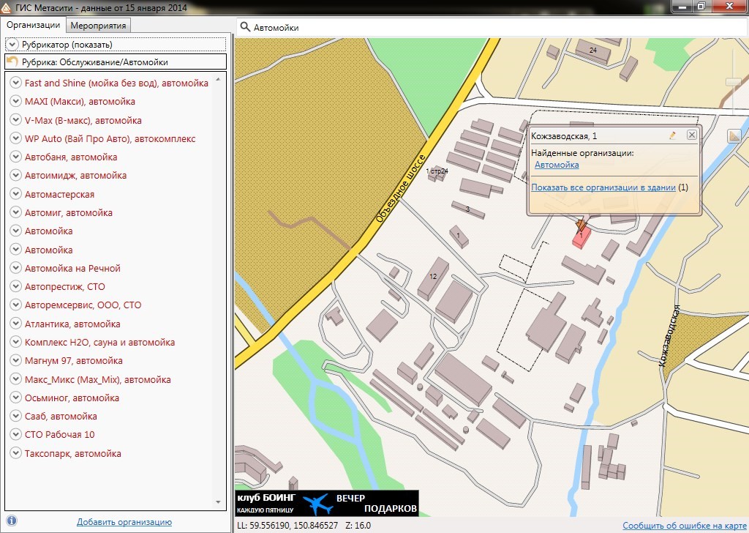Expand the Fast and Shine entry
This screenshot has width=749, height=533.
[16, 83]
